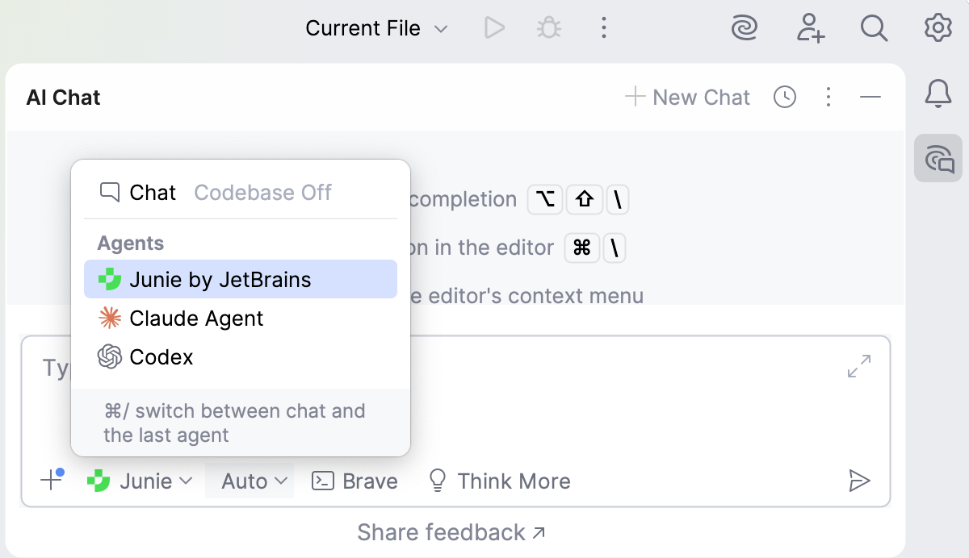The image size is (969, 558).
Task: Open the Current File run configuration dropdown
Action: (x=376, y=29)
